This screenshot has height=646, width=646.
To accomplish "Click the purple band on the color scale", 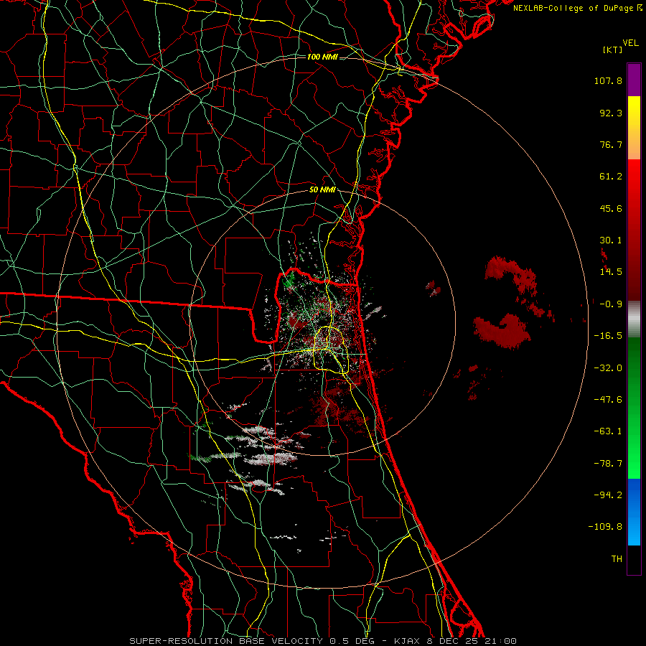I will point(634,80).
